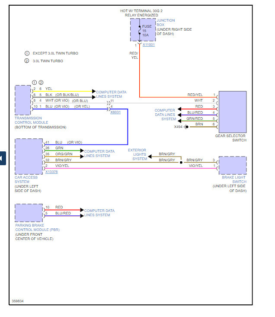Click the PARKING BRAKE CONTROL MODULE (PBR) label
This screenshot has width=275, height=317.
(37, 227)
